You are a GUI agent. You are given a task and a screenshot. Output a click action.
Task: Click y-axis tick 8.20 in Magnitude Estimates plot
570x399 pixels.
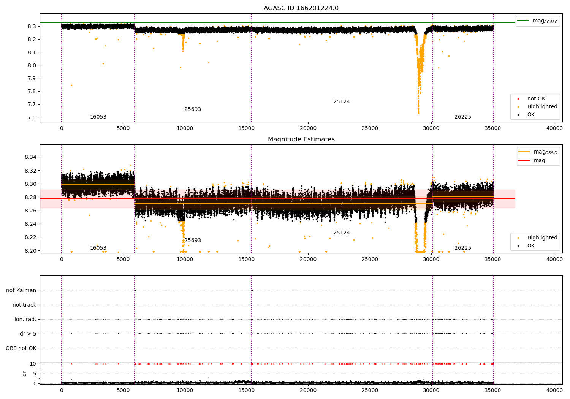tap(30, 251)
